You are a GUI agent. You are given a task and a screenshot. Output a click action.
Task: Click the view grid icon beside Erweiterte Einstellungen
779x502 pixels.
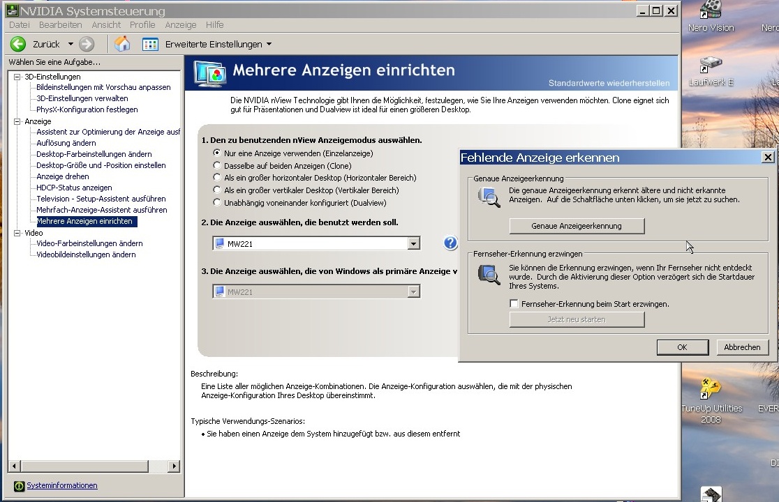tap(150, 44)
